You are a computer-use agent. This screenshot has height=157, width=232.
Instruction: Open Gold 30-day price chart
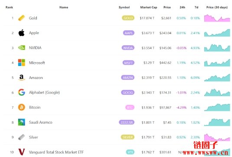pos(217,18)
